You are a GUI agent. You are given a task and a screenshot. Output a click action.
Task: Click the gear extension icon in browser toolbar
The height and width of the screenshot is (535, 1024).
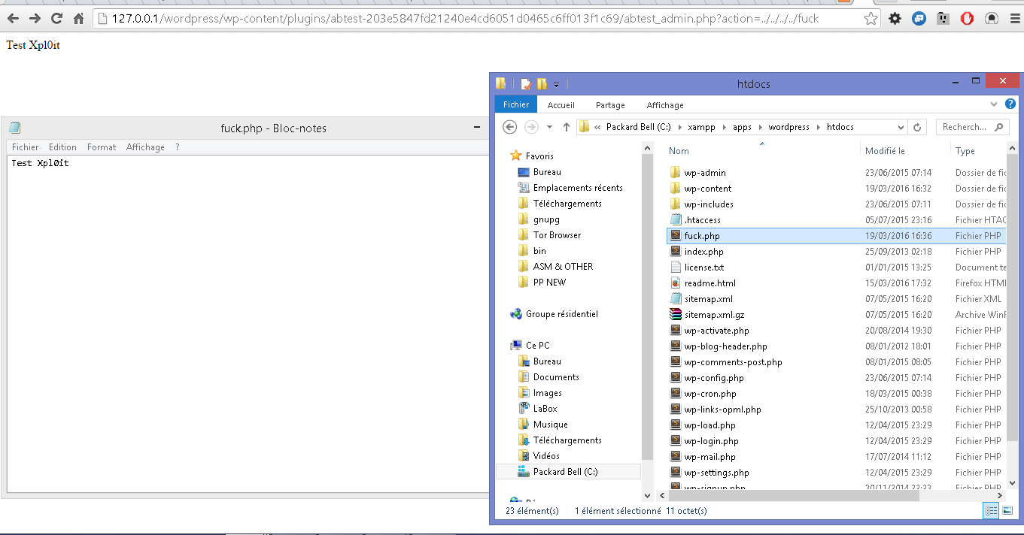coord(895,19)
